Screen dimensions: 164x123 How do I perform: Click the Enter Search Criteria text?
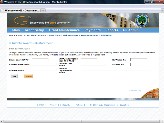coord(19,49)
